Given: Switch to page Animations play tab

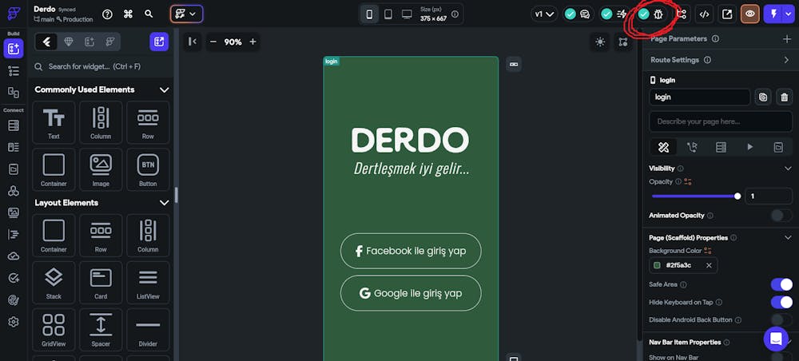Looking at the screenshot, I should (749, 147).
